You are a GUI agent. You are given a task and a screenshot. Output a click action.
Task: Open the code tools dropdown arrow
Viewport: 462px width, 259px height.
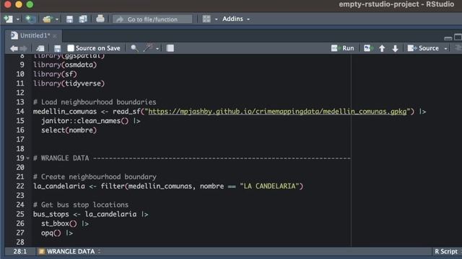(x=157, y=48)
